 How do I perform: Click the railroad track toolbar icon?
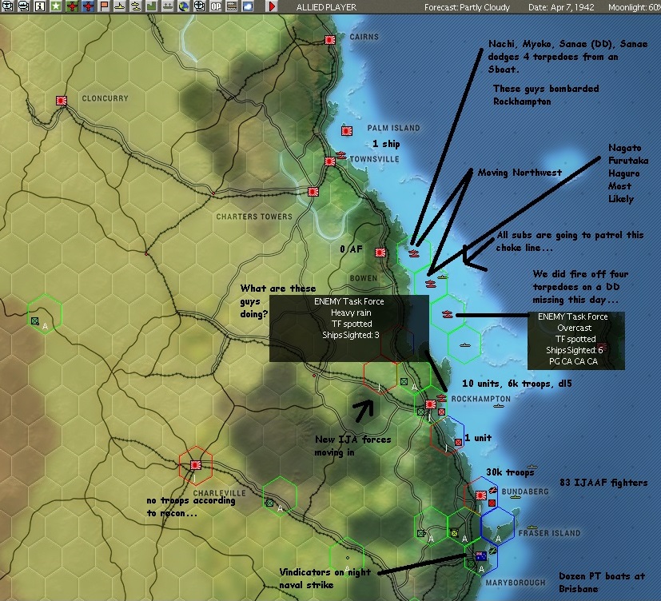point(232,6)
